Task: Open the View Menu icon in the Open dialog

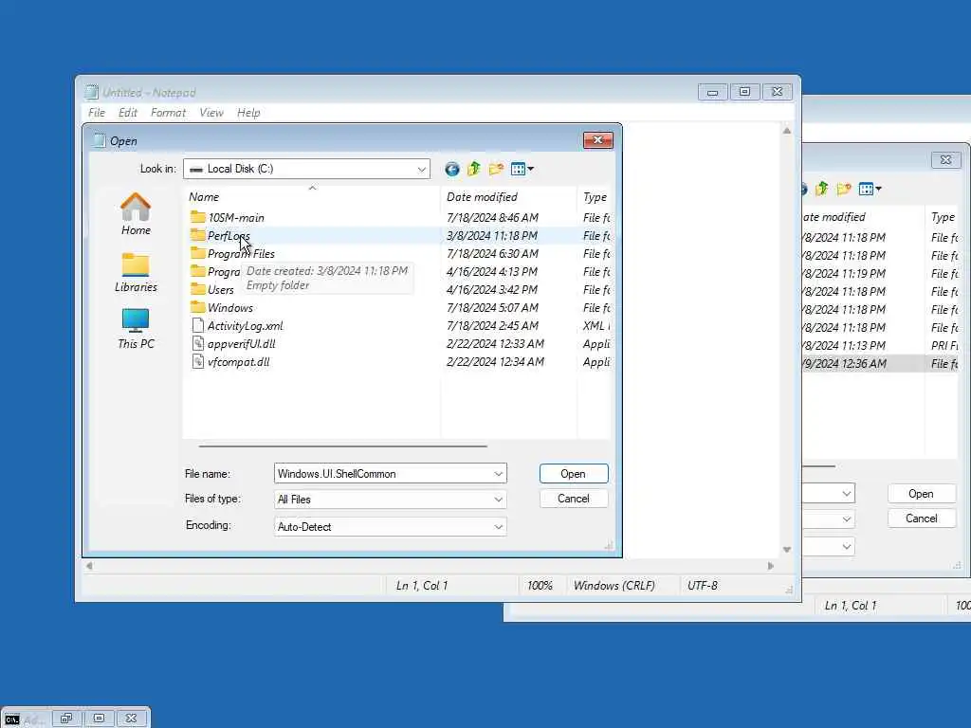Action: click(522, 169)
